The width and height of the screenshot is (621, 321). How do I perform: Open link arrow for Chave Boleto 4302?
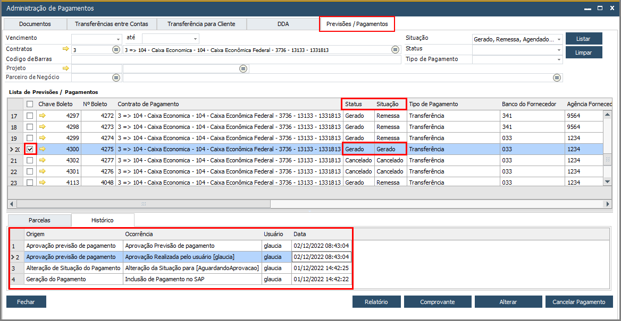click(43, 160)
